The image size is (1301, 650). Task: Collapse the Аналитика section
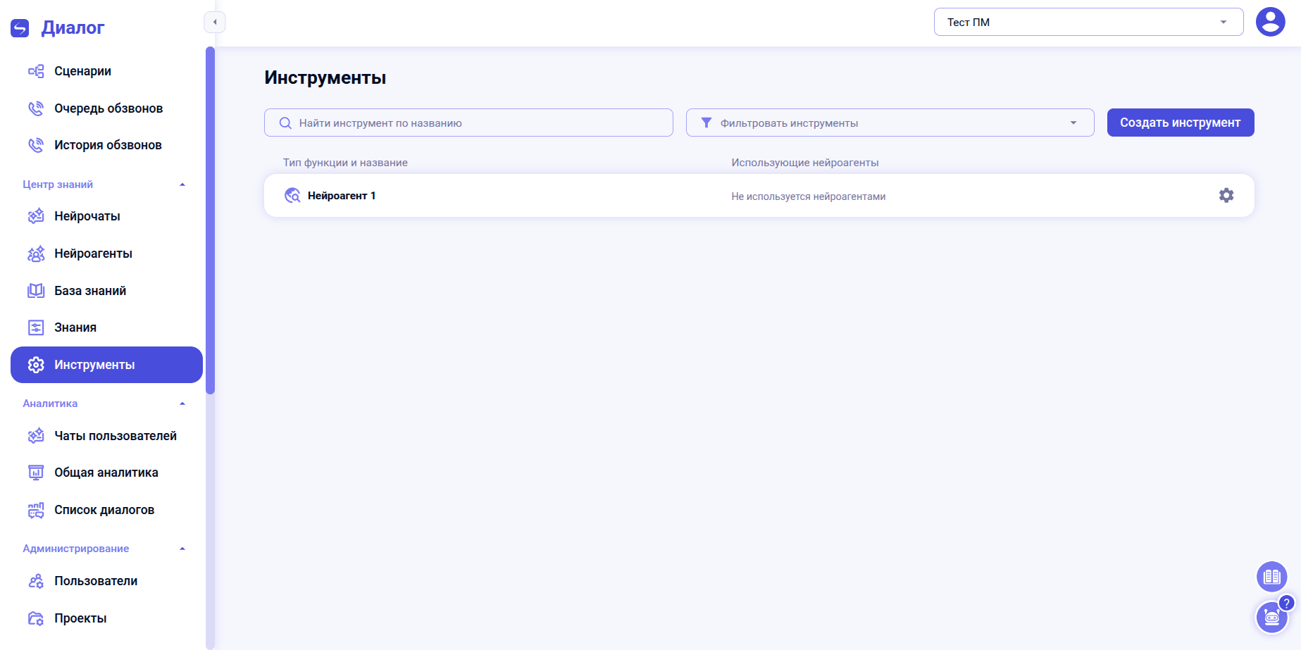[182, 404]
